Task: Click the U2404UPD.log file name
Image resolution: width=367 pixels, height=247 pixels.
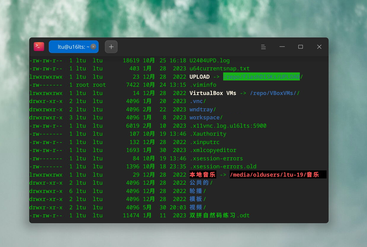Action: coord(210,61)
